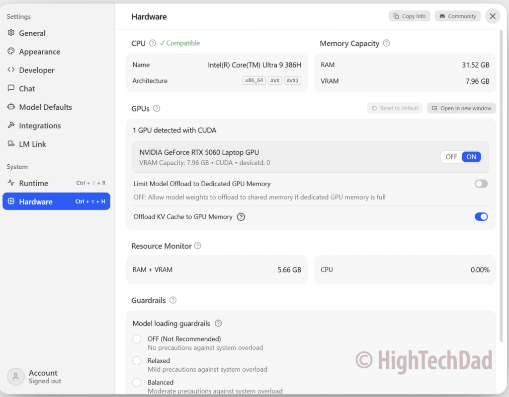Turn the RTX 5060 GPU OFF

tap(451, 157)
